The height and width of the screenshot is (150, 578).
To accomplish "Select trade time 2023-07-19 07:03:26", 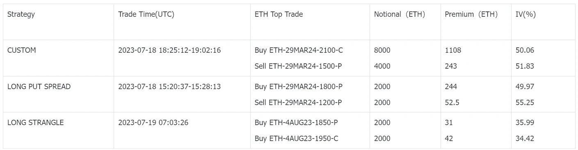I will 153,122.
